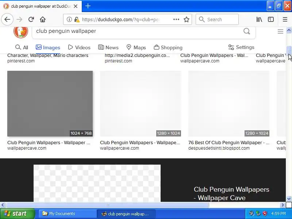Image resolution: width=292 pixels, height=219 pixels.
Task: Open page actions three-dot menu
Action: (x=176, y=19)
